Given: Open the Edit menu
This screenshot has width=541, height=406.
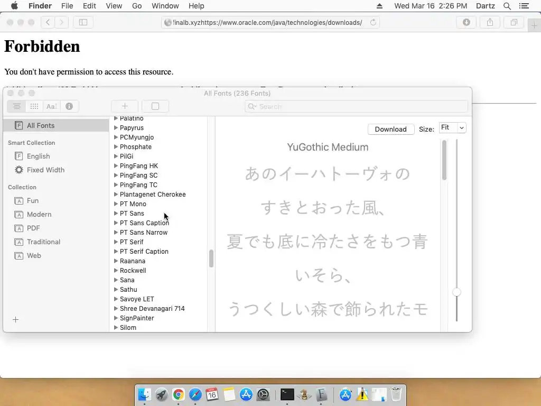Looking at the screenshot, I should point(89,6).
